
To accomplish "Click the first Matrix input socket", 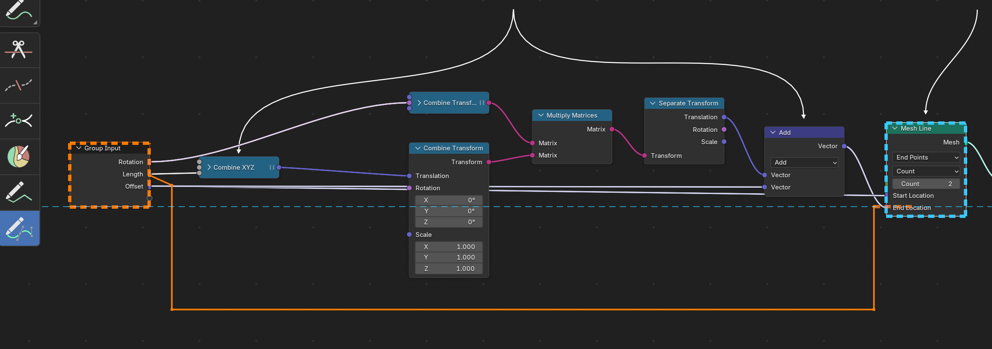I will (532, 143).
